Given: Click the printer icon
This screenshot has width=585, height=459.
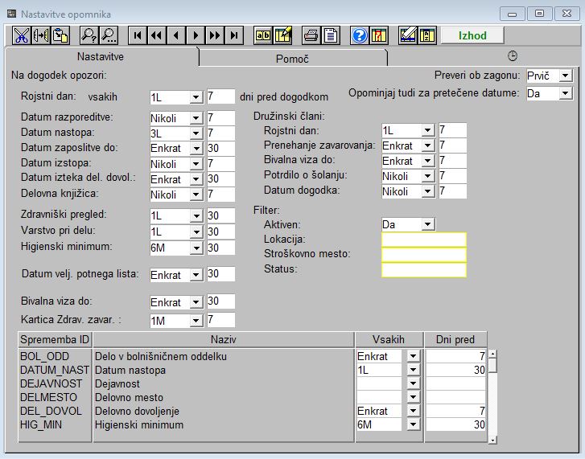Looking at the screenshot, I should point(311,35).
